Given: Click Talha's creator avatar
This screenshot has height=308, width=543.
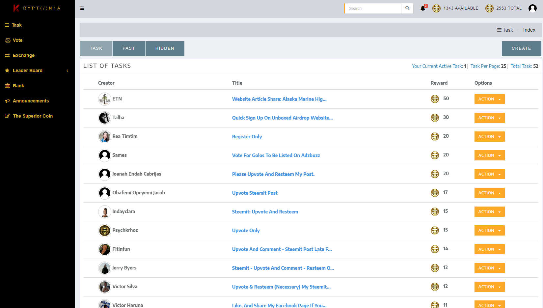Looking at the screenshot, I should coord(105,118).
